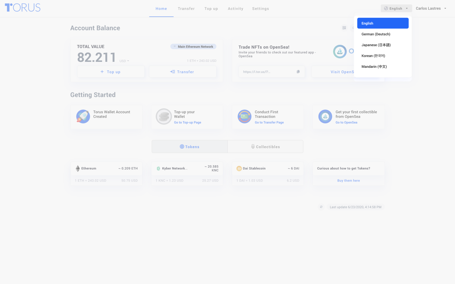Switch to the Collectibles tab
455x284 pixels.
point(265,147)
